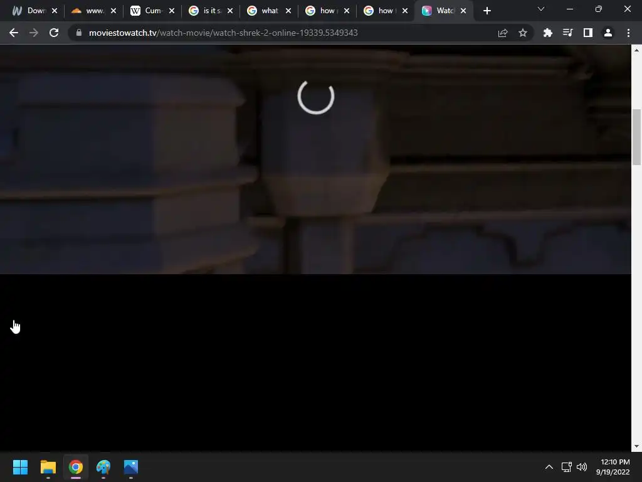Screen dimensions: 642x482
Task: Open the Extensions puzzle menu
Action: tap(547, 33)
